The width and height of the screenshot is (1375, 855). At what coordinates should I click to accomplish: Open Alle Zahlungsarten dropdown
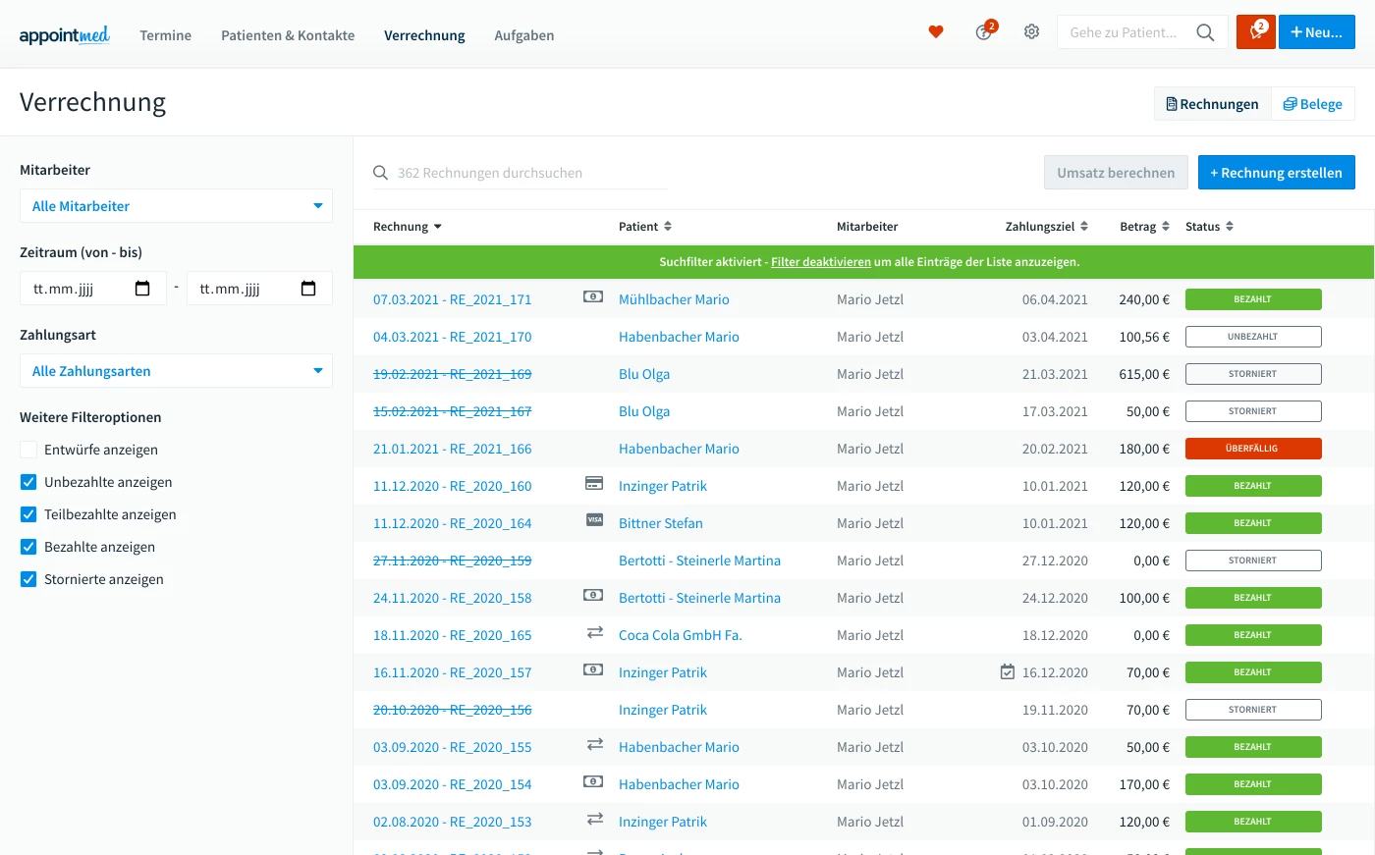[176, 371]
